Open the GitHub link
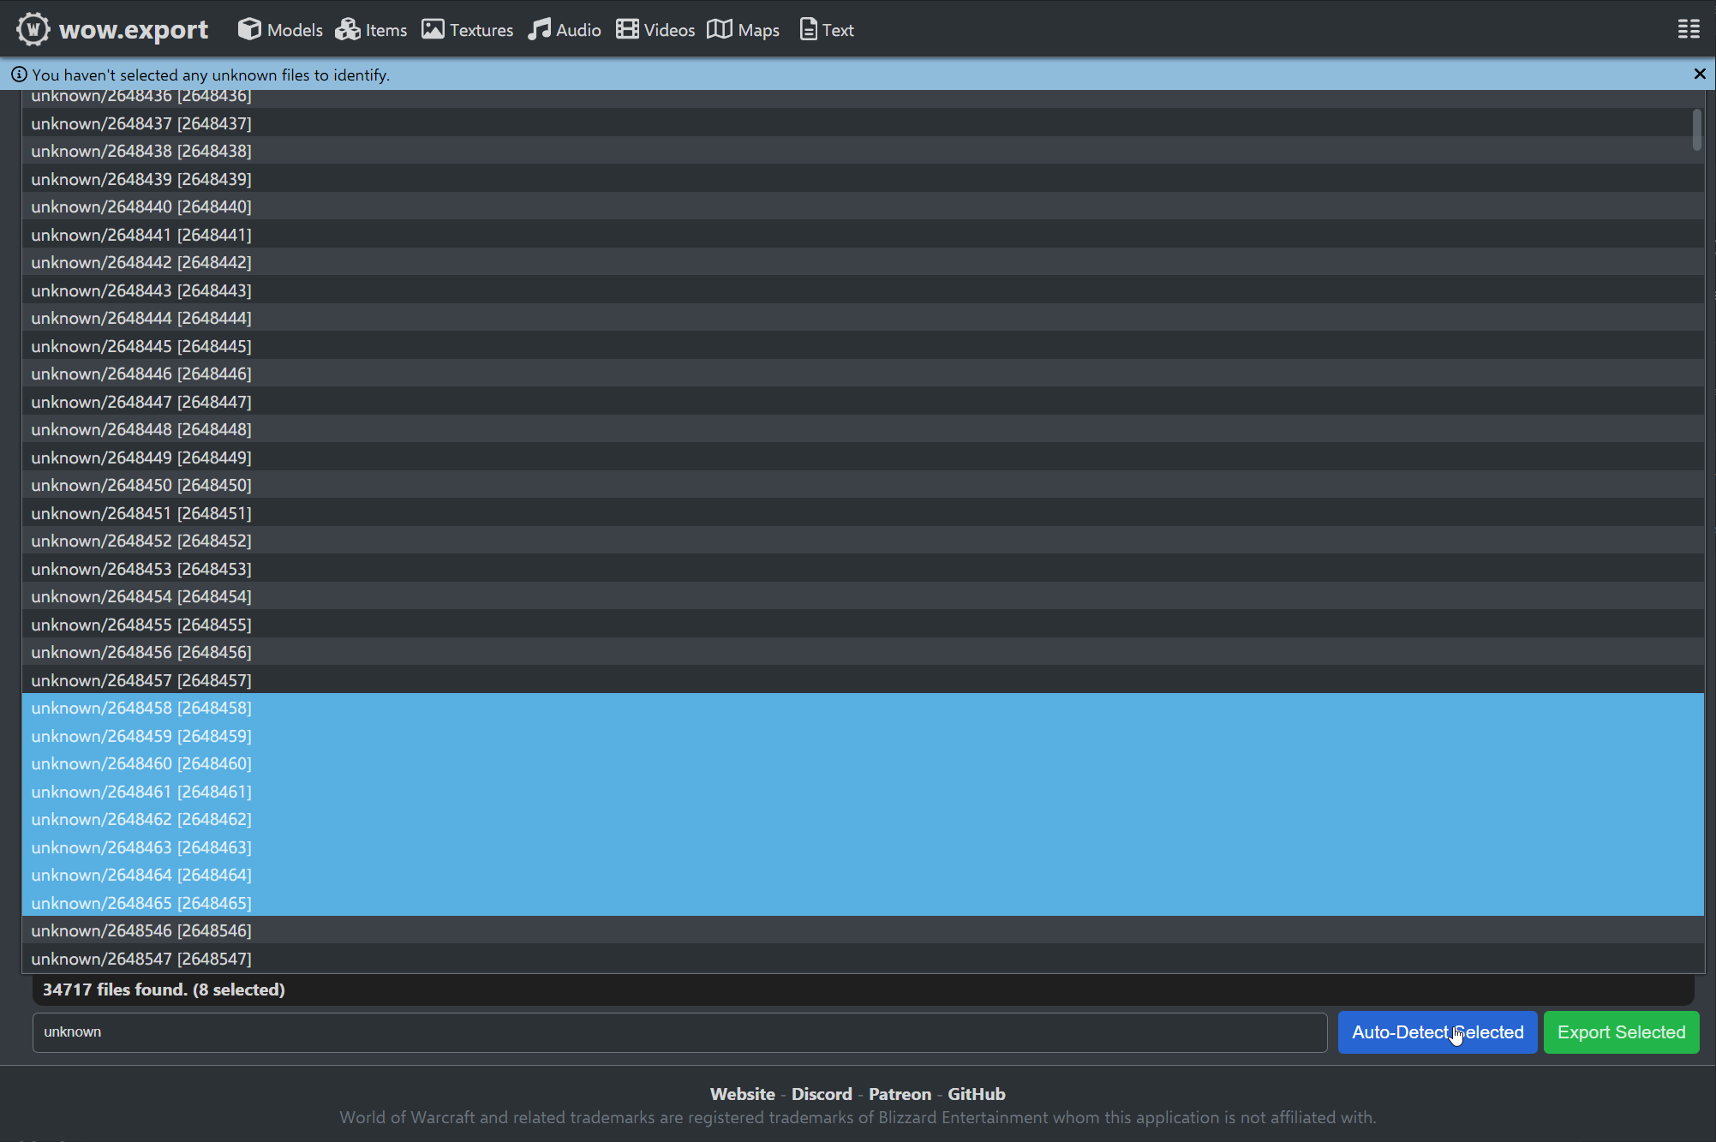This screenshot has width=1716, height=1142. click(976, 1093)
